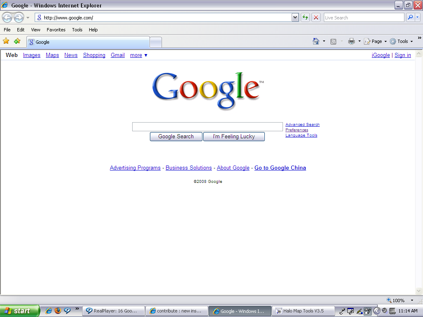The width and height of the screenshot is (423, 317).
Task: Adjust the 100% zoom control in status bar
Action: [397, 300]
